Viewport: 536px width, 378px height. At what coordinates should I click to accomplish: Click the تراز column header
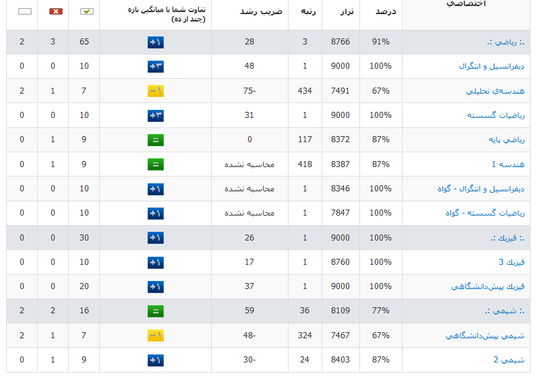click(x=347, y=12)
